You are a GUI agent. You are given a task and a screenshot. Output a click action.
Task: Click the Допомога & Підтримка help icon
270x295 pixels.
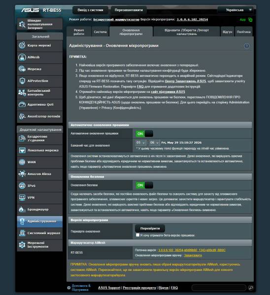(69, 288)
